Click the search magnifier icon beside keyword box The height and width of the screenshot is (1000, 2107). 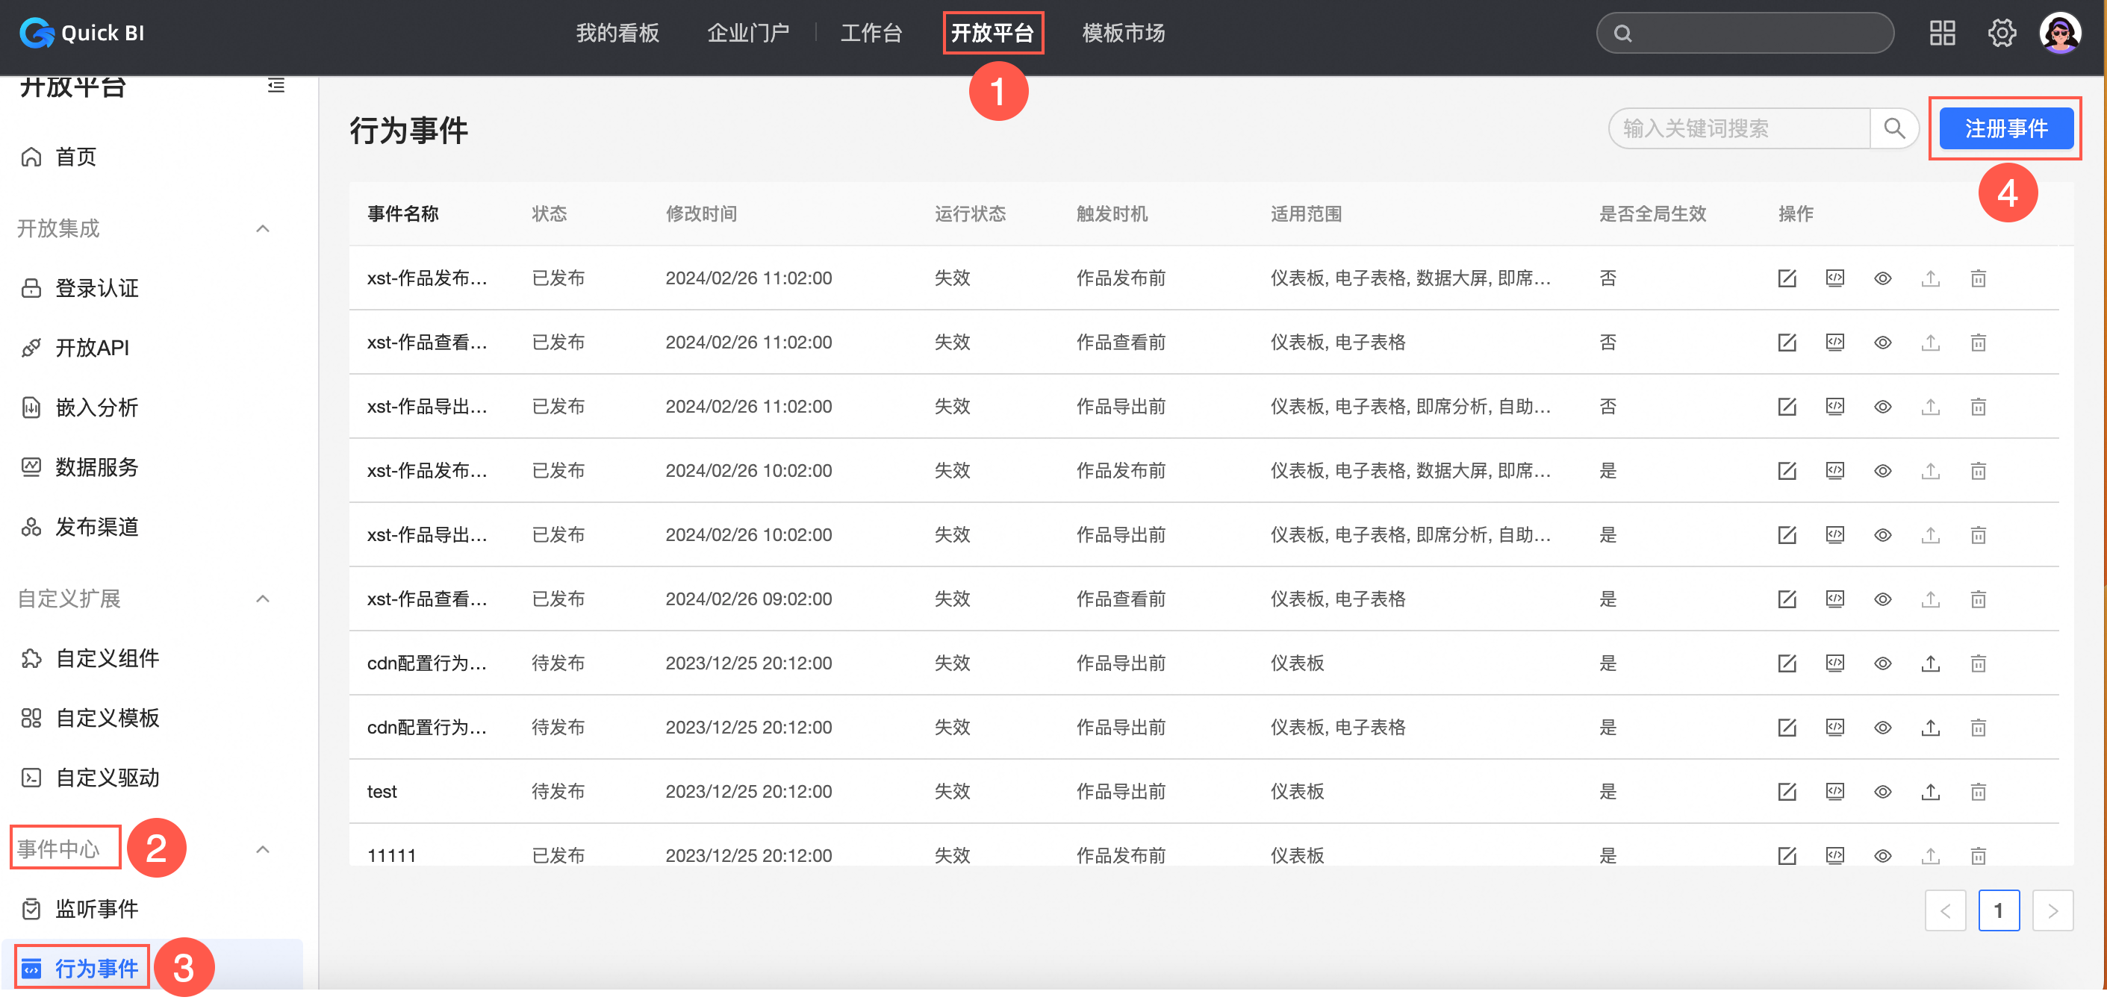click(x=1894, y=128)
